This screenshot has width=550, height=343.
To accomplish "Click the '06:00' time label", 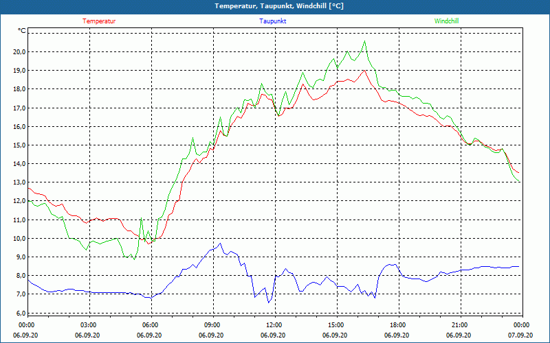I will 151,325.
